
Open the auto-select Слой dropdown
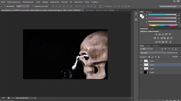23,6
